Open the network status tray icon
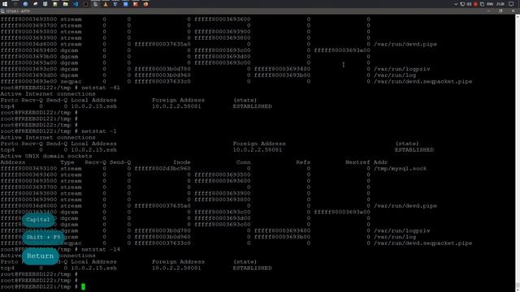The width and height of the screenshot is (520, 292). [x=462, y=4]
